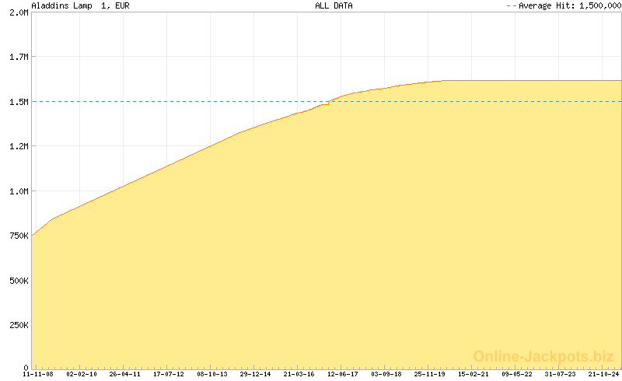This screenshot has height=381, width=622.
Task: Select the 09-05-22 x-axis date label
Action: (517, 374)
